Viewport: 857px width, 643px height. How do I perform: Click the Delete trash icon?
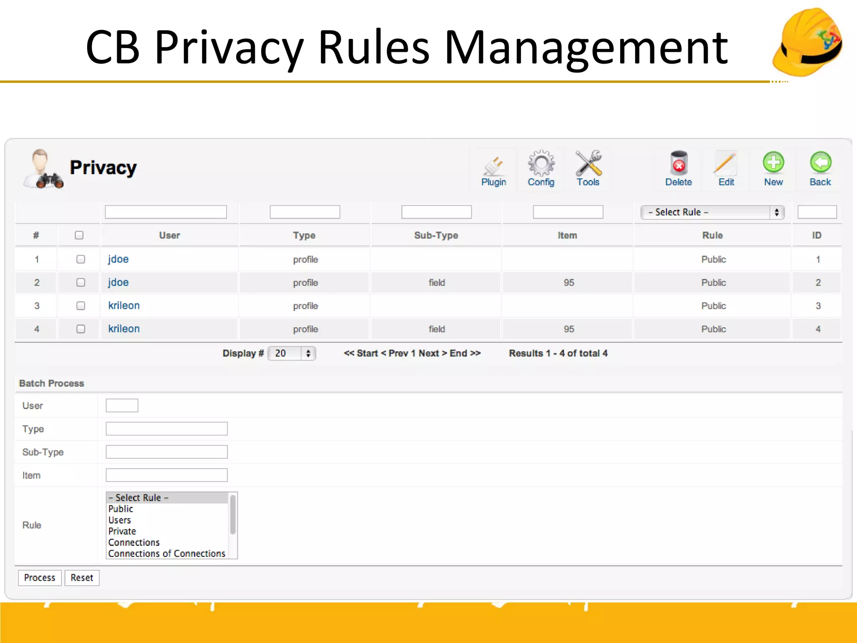[x=678, y=169]
